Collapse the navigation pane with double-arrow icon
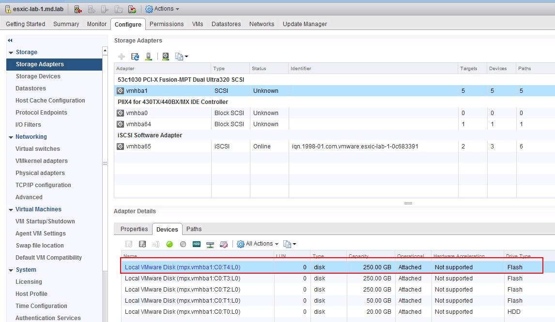555x322 pixels. click(10, 40)
